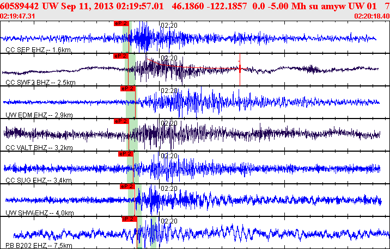Image resolution: width=390 pixels, height=249 pixels.
Task: Click the CC SWF2 BHZ -- 2.5km station label
Action: pyautogui.click(x=40, y=83)
